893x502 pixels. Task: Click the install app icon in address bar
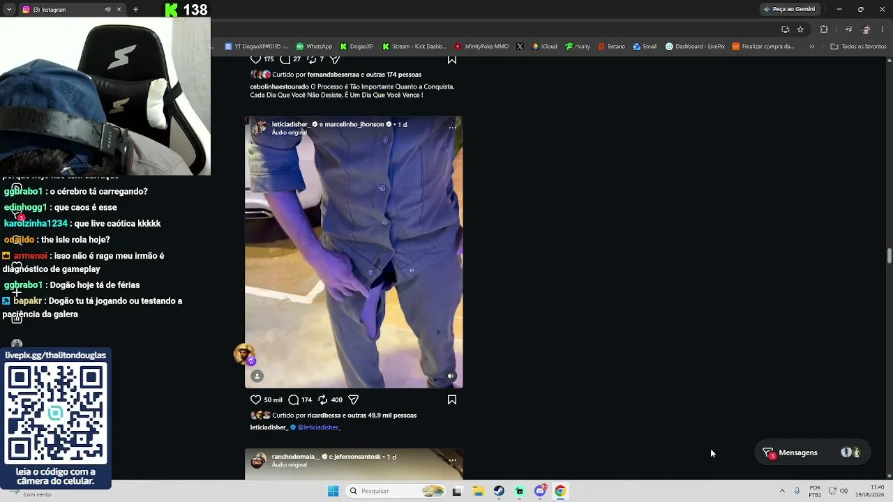click(x=785, y=29)
